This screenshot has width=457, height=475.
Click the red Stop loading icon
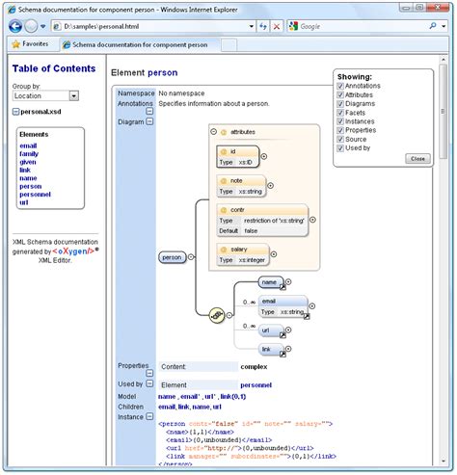[x=277, y=26]
